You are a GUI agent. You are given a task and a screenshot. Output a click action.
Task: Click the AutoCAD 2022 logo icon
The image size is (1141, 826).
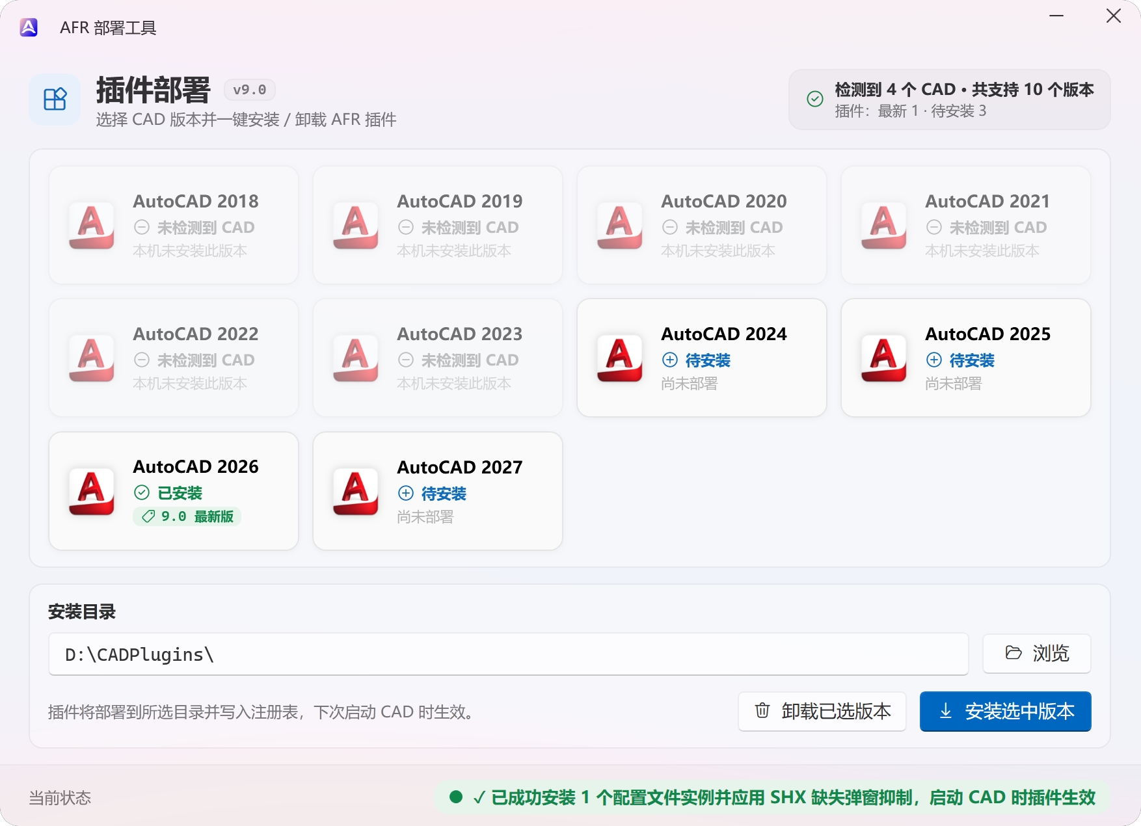point(92,358)
